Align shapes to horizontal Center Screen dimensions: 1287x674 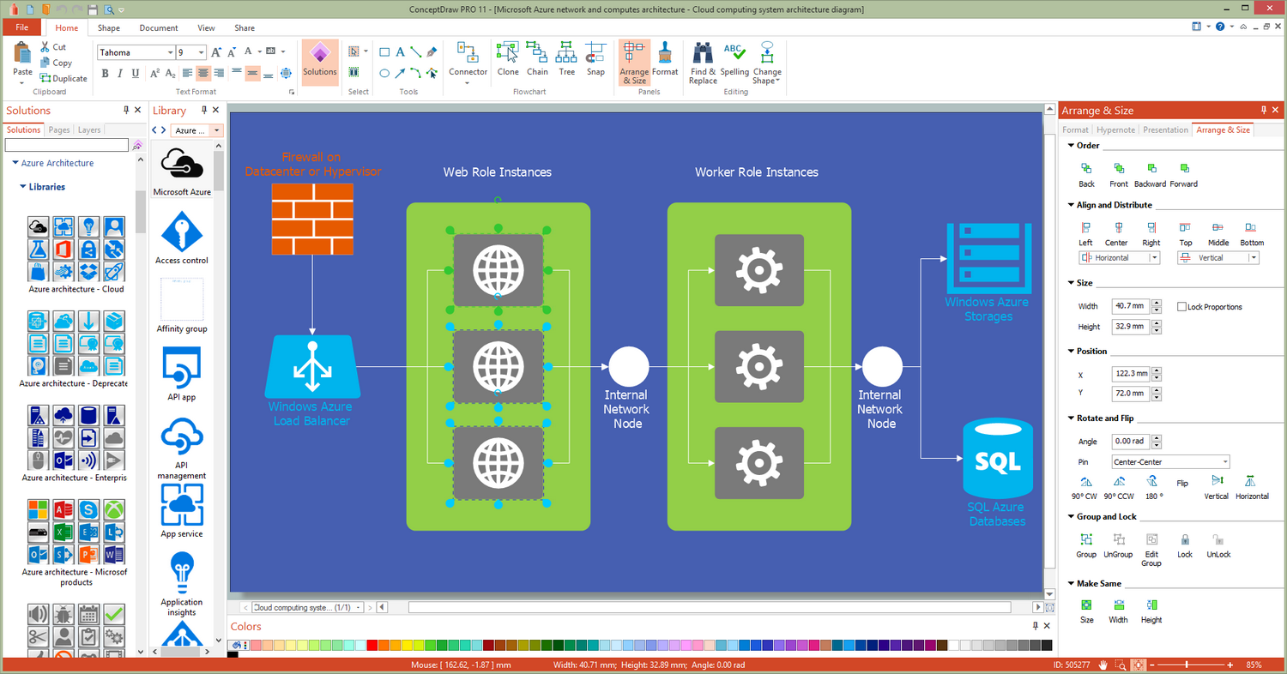pyautogui.click(x=1116, y=233)
